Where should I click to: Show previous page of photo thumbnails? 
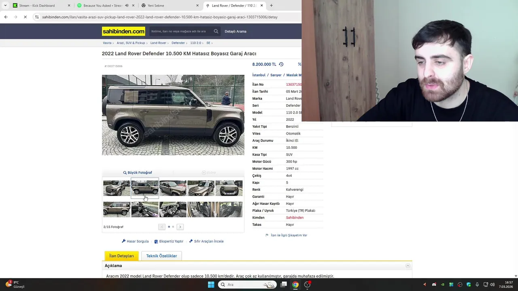(x=162, y=227)
